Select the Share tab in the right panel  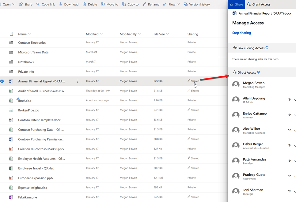236,4
